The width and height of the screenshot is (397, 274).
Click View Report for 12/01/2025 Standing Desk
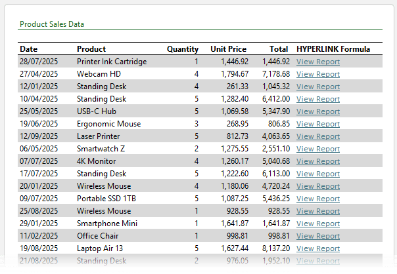coord(318,87)
